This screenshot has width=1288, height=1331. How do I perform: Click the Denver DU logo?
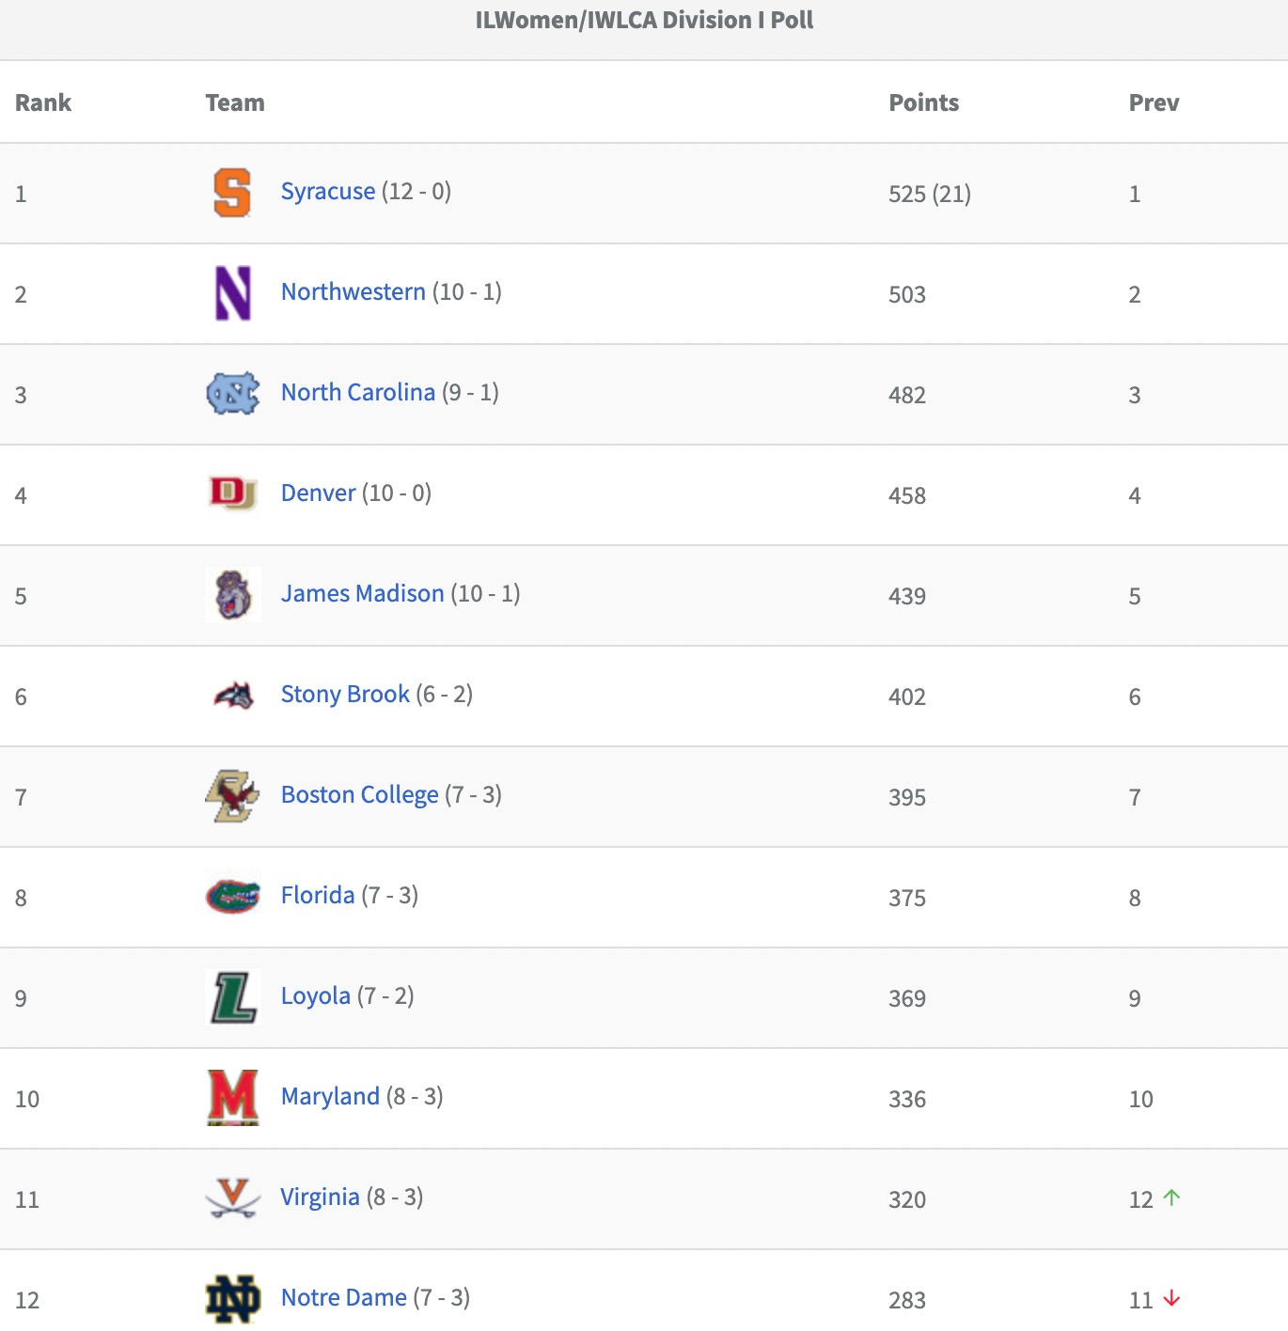232,493
